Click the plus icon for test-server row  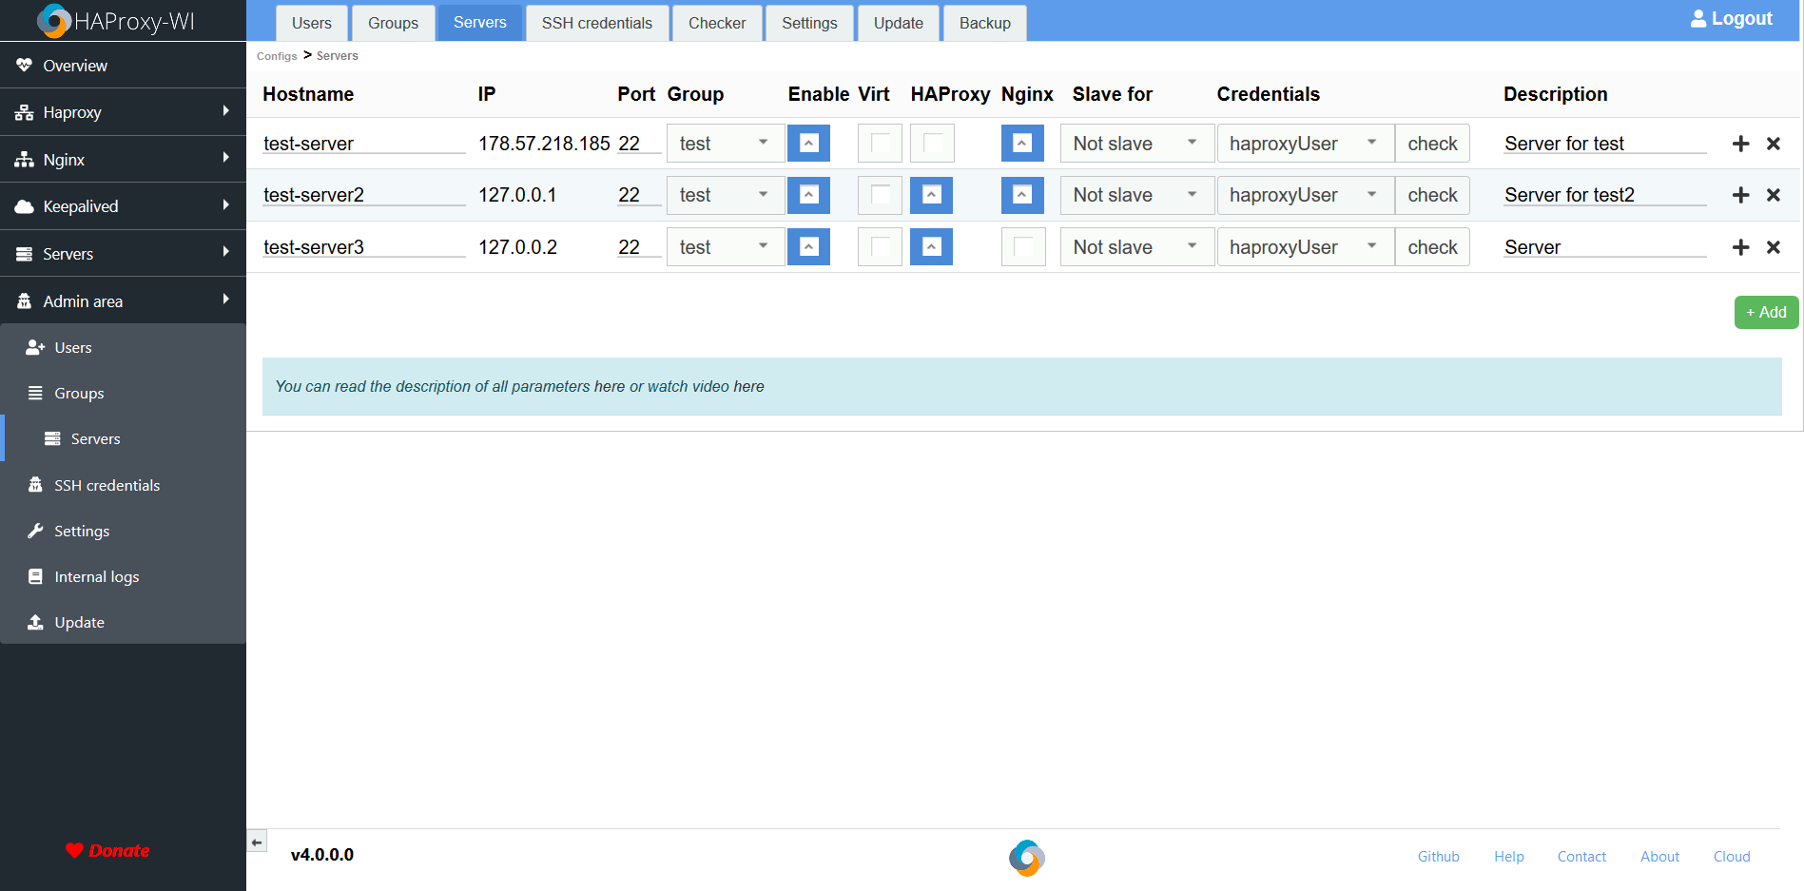pyautogui.click(x=1740, y=144)
